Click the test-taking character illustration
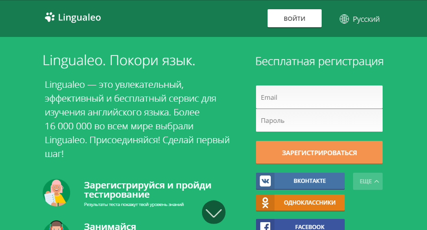The image size is (427, 230). pos(56,193)
